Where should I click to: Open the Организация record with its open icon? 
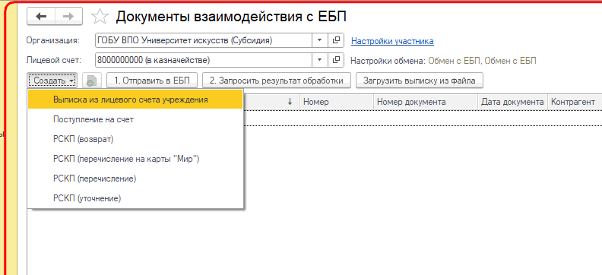click(x=336, y=41)
